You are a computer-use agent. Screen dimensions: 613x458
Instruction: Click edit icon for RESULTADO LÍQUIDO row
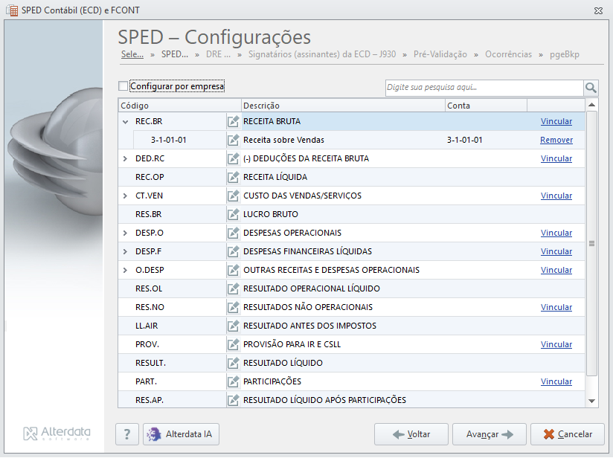(233, 363)
